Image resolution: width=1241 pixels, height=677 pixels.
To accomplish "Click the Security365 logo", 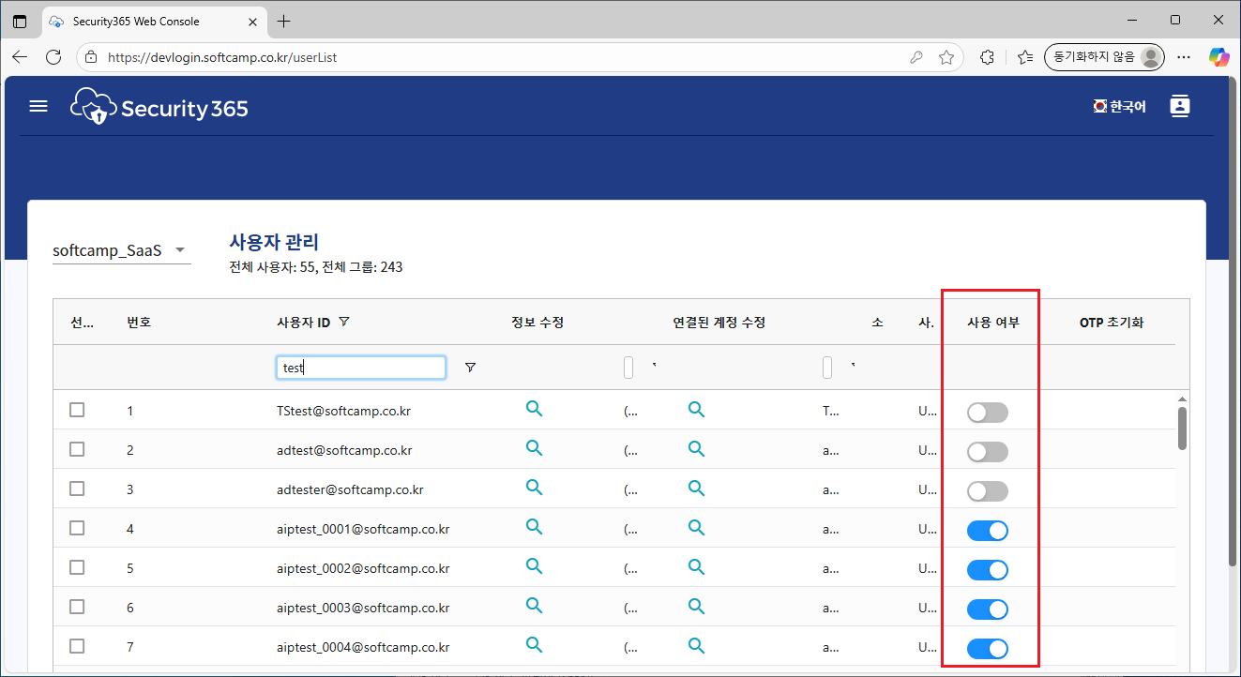I will 159,107.
